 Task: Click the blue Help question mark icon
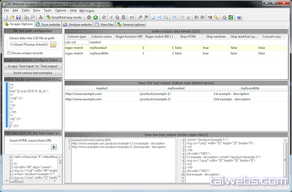239,17
